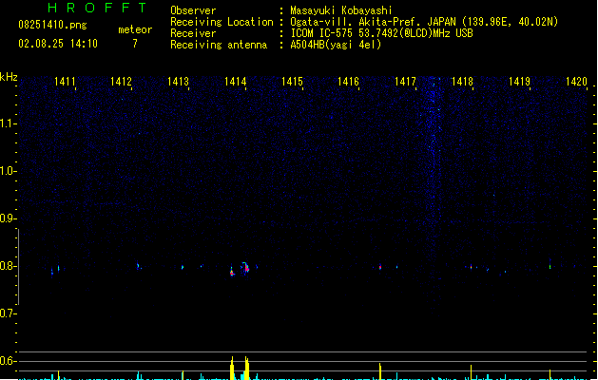Screen dimensions: 598x380
Task: Click the 1411 time axis marker
Action: click(65, 82)
